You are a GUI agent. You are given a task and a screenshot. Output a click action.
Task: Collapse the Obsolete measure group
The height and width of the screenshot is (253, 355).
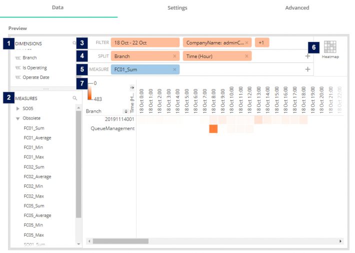(17, 118)
